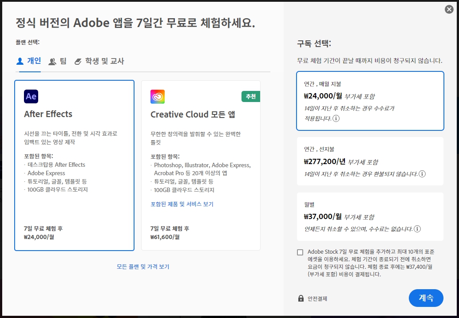Select the 개인 plan tab
This screenshot has height=318, width=459.
[28, 61]
